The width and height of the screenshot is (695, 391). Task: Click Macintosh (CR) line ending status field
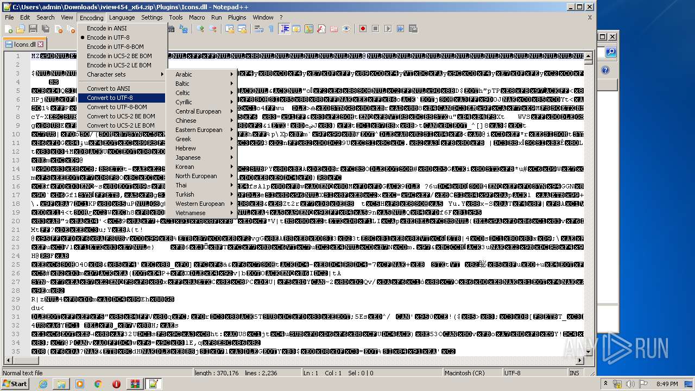[x=472, y=373]
